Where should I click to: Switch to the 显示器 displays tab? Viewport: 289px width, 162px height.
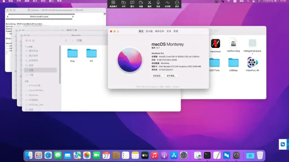click(149, 31)
